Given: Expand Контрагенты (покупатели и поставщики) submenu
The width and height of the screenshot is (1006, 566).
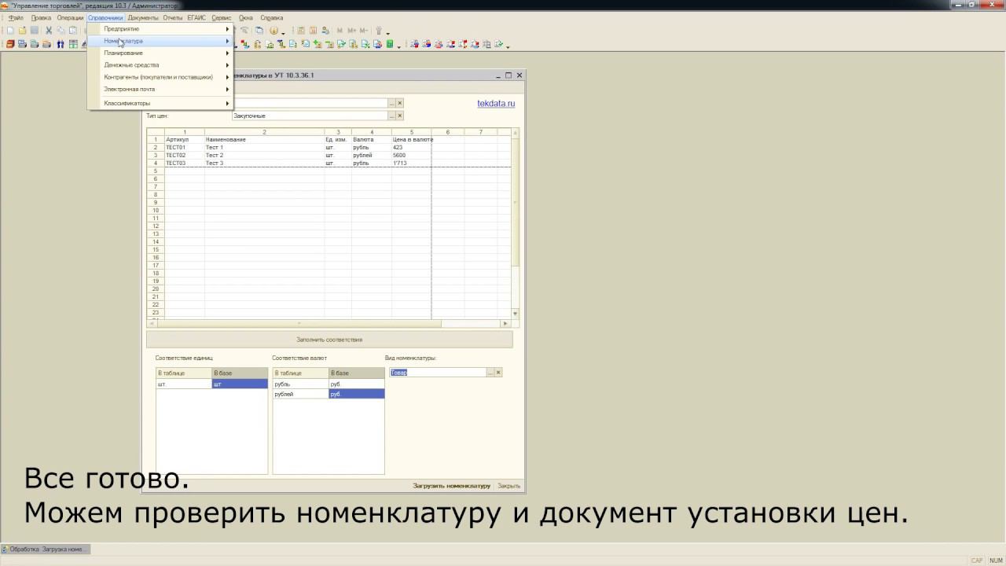Looking at the screenshot, I should (160, 77).
